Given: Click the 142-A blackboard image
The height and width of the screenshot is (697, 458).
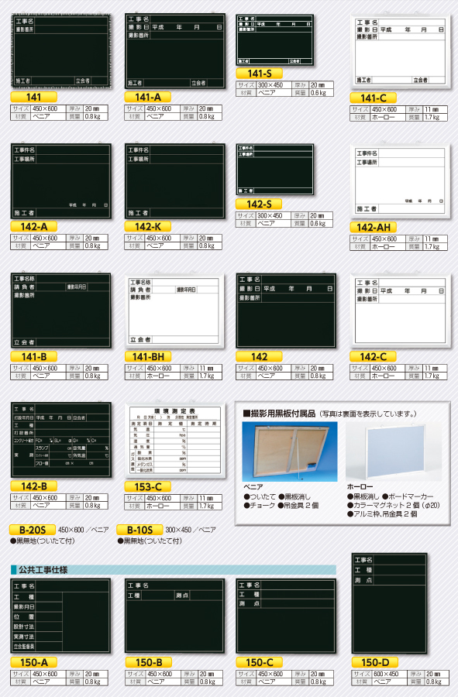Looking at the screenshot, I should pos(61,181).
